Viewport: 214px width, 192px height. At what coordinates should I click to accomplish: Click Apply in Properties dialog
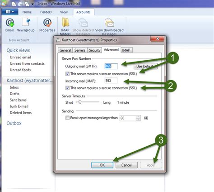click(x=151, y=165)
